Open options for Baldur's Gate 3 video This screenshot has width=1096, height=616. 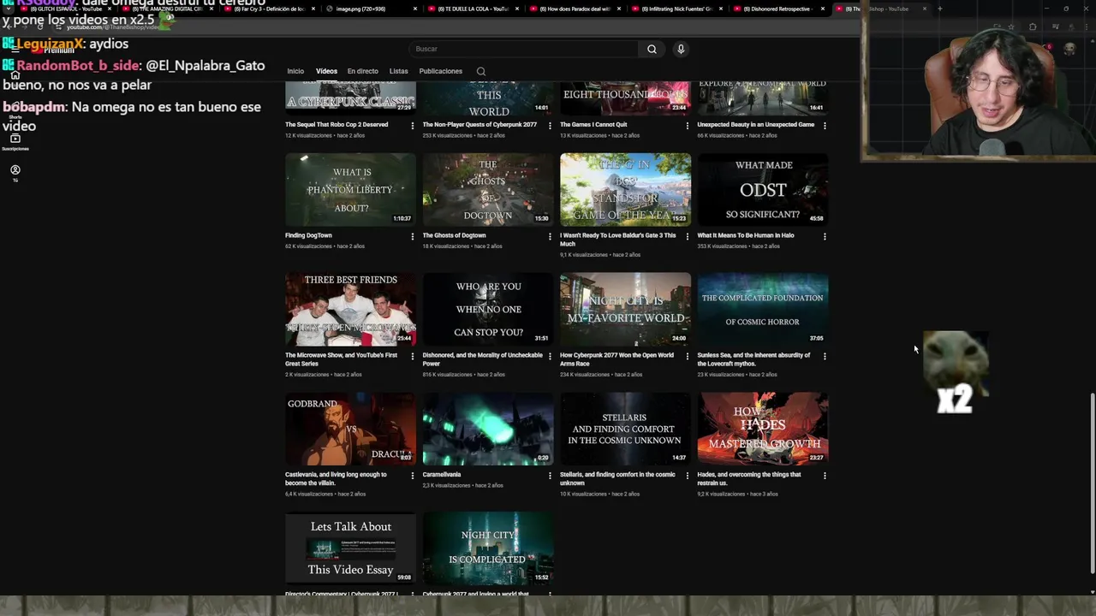tap(687, 236)
